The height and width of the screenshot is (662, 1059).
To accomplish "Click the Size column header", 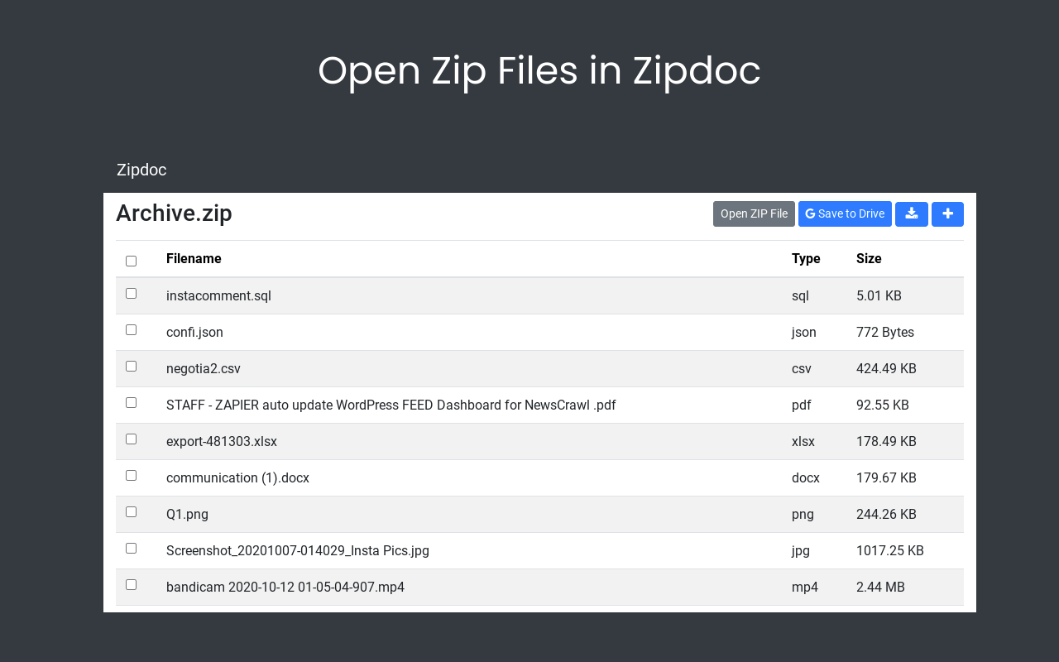I will tap(869, 259).
